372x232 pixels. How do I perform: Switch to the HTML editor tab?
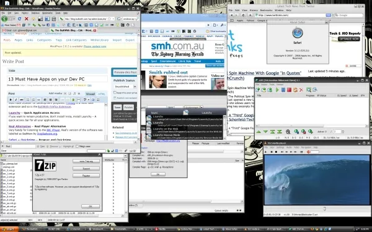(x=102, y=94)
